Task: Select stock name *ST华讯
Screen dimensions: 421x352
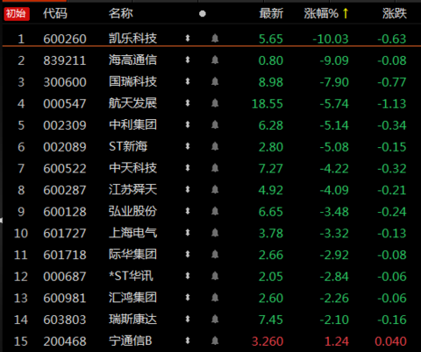Action: coord(131,276)
